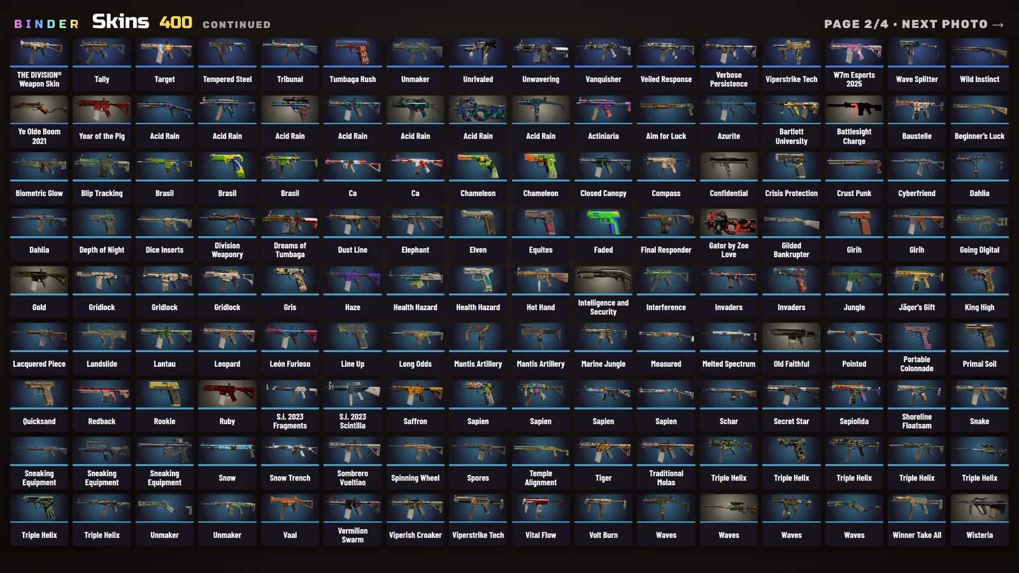Select the Vital Flow skin thumbnail
Viewport: 1019px width, 573px height.
pos(541,508)
